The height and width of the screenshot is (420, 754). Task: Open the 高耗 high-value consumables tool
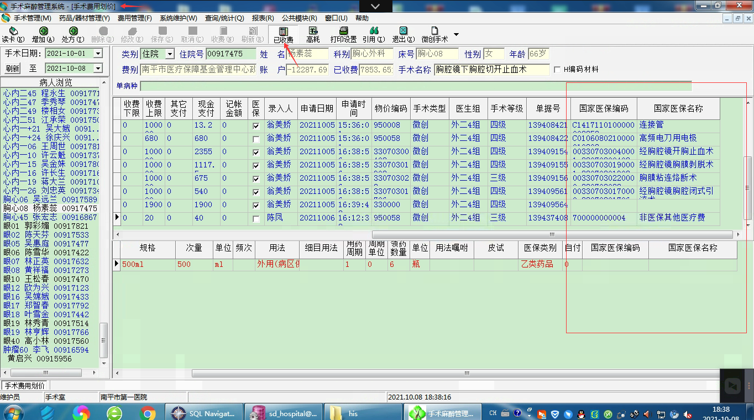pos(313,35)
